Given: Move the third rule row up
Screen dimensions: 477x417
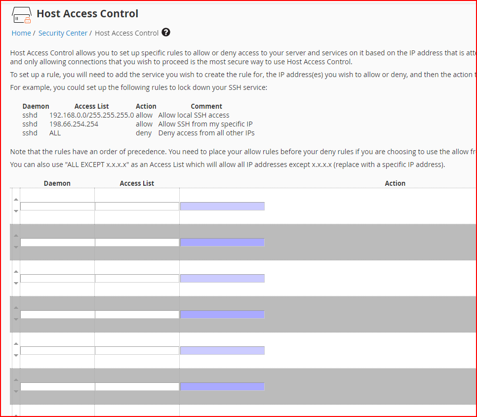Looking at the screenshot, I should pos(16,272).
